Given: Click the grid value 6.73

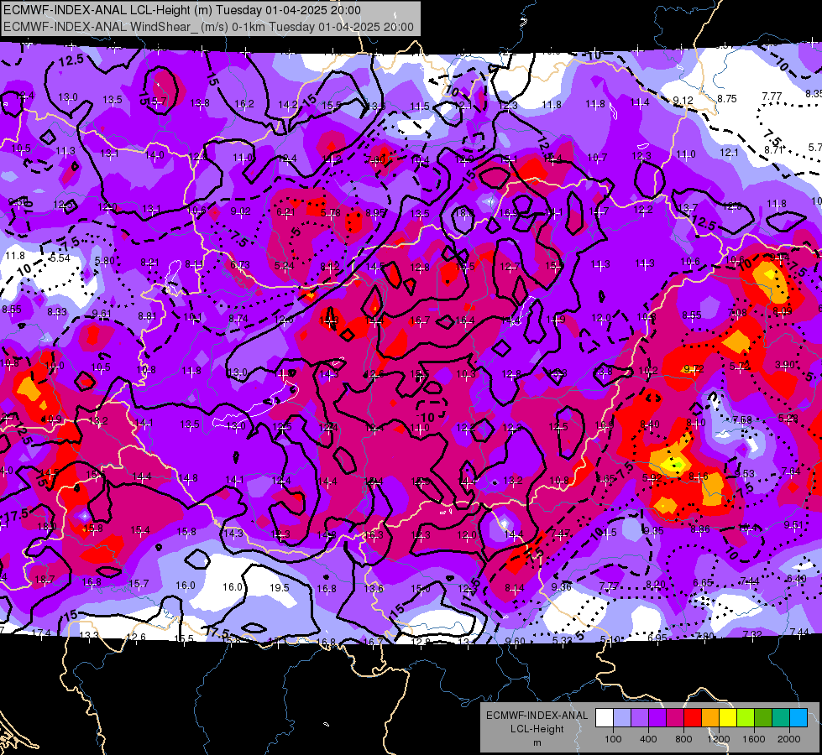Looking at the screenshot, I should [240, 265].
